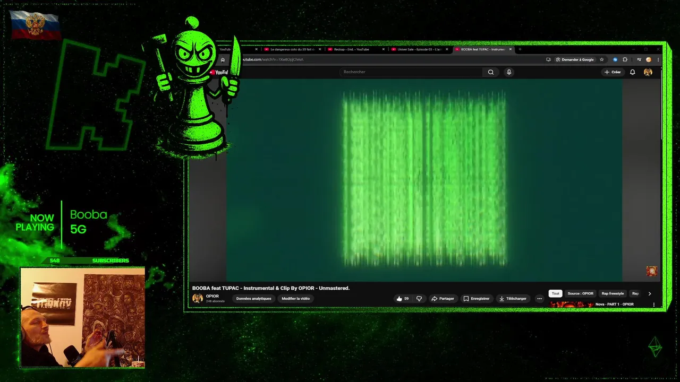Open OPIOR channel avatar
680x382 pixels.
pos(197,298)
